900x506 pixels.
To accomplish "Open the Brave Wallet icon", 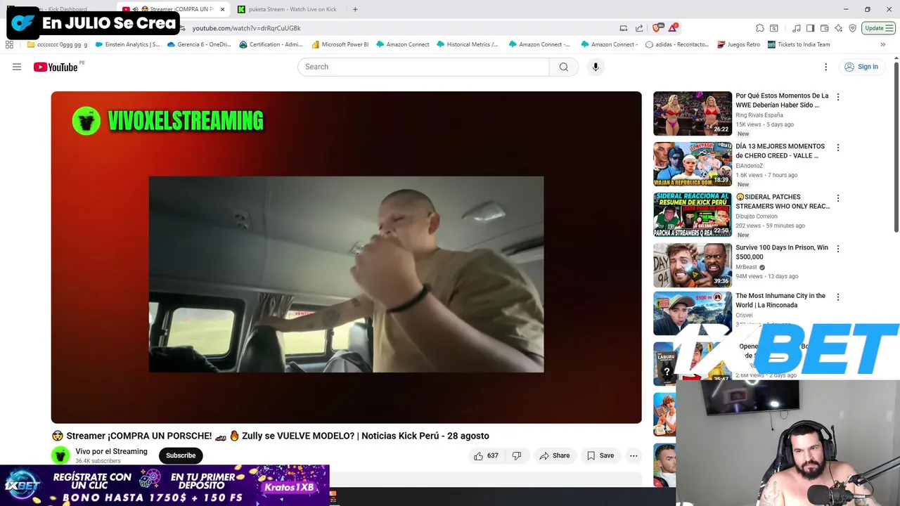I will click(824, 28).
